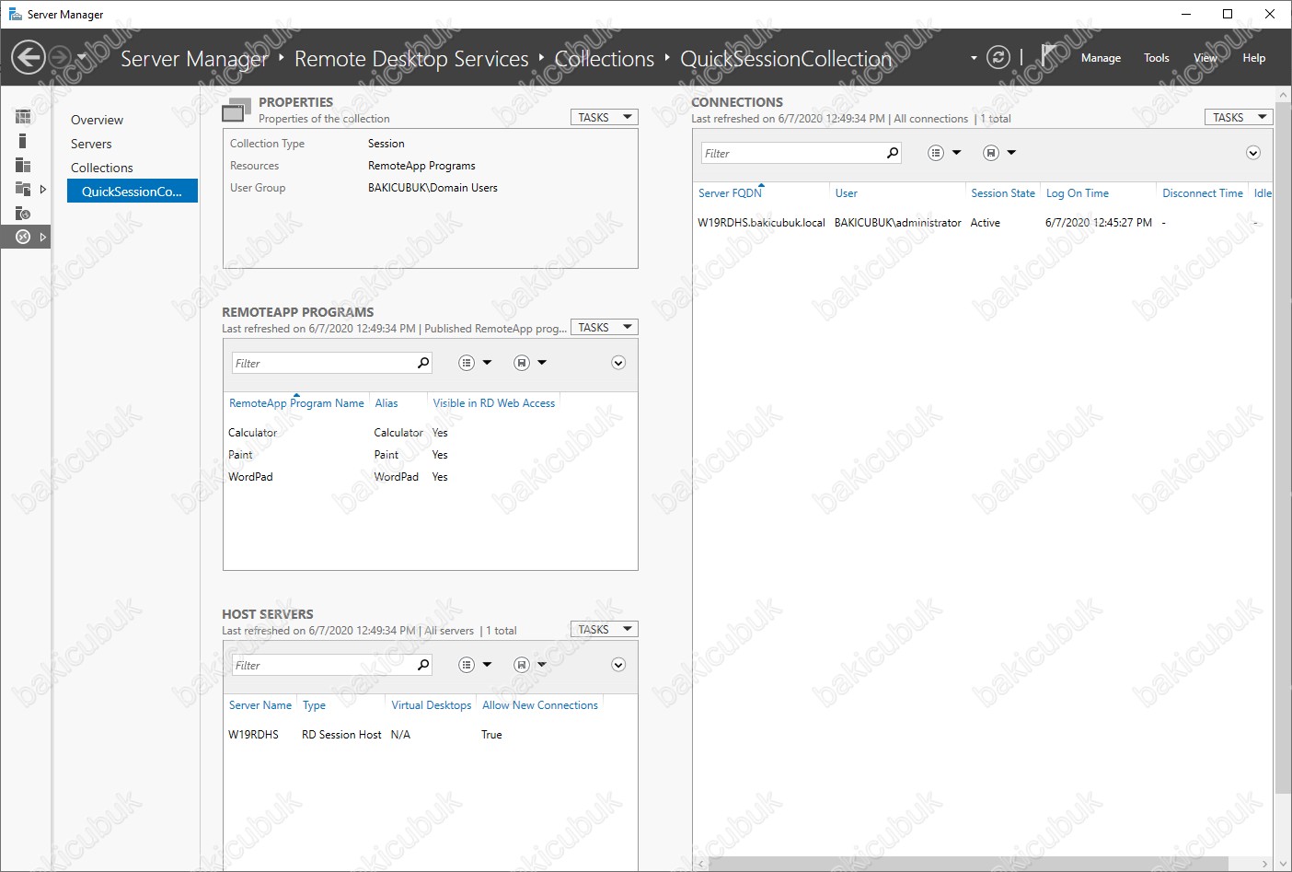Select the Local Server sidebar icon

23,141
